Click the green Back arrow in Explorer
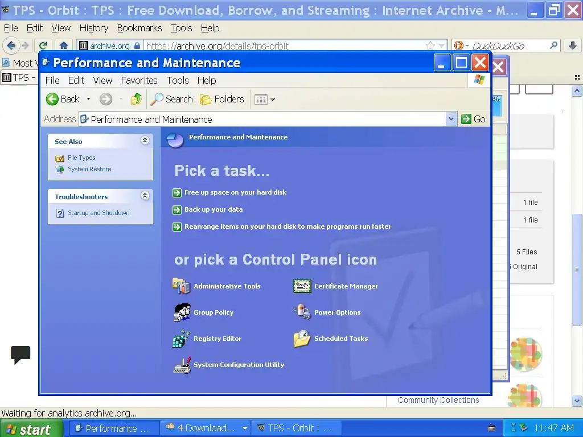Viewport: 583px width, 437px height. (52, 99)
